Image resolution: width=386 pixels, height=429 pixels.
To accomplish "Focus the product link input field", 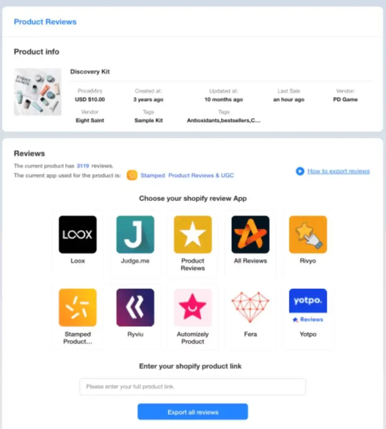I will click(193, 387).
